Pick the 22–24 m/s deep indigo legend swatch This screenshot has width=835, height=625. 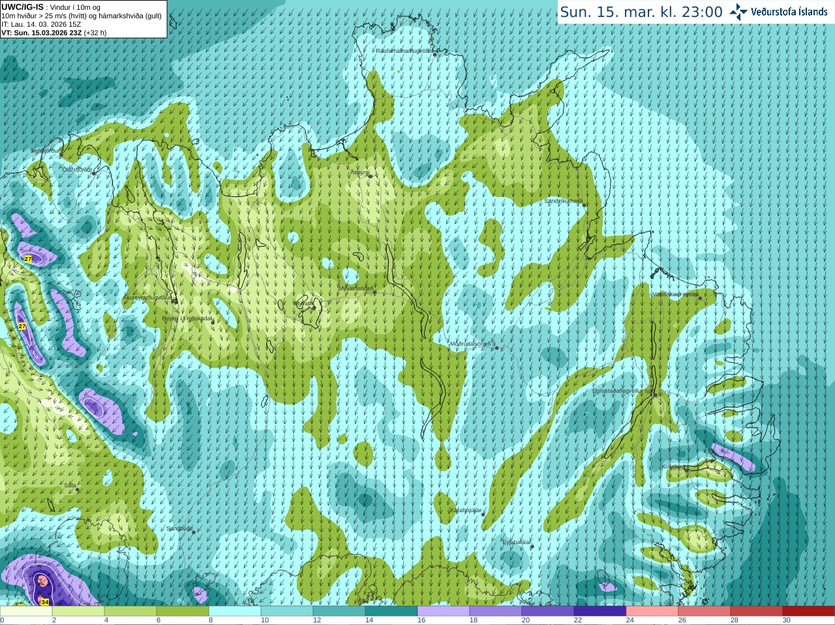pyautogui.click(x=600, y=611)
